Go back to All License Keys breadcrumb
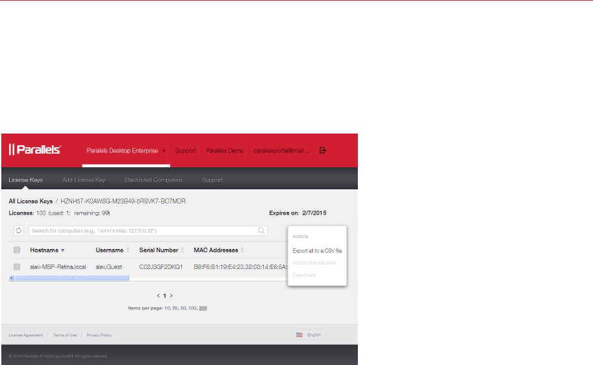This screenshot has height=365, width=593. pyautogui.click(x=31, y=201)
